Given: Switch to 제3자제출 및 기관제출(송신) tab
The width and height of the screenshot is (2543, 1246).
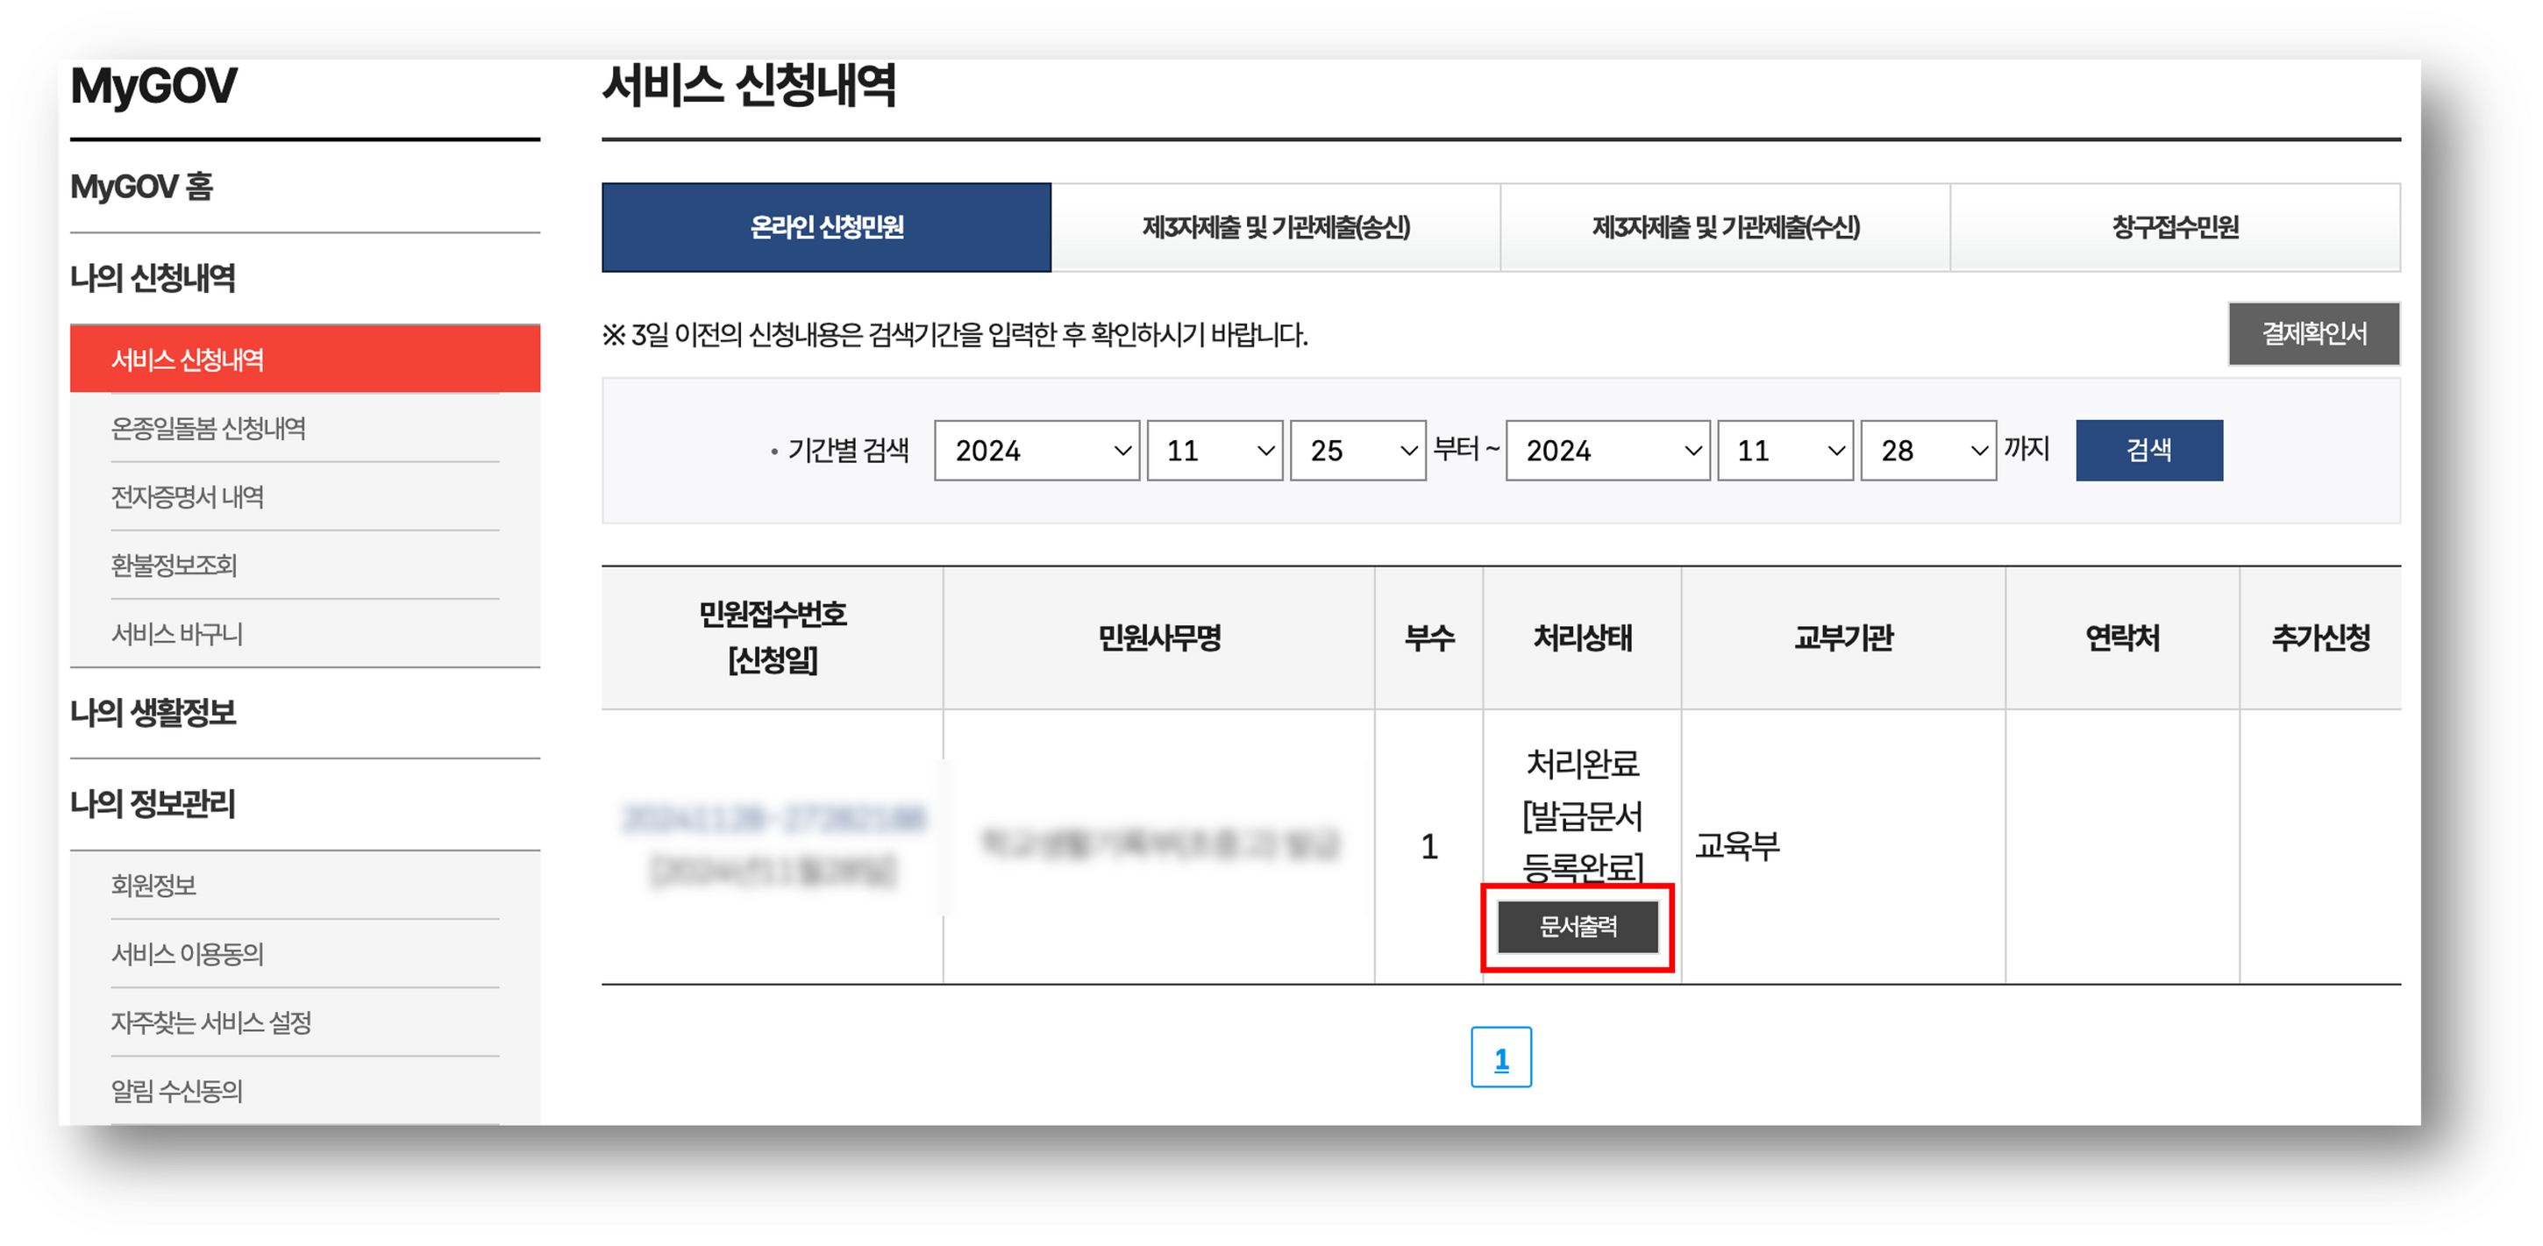Looking at the screenshot, I should (x=1274, y=227).
